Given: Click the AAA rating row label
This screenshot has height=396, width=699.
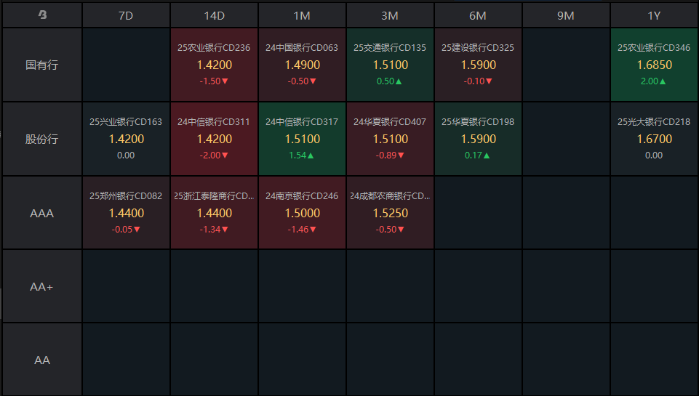Looking at the screenshot, I should pyautogui.click(x=42, y=214).
